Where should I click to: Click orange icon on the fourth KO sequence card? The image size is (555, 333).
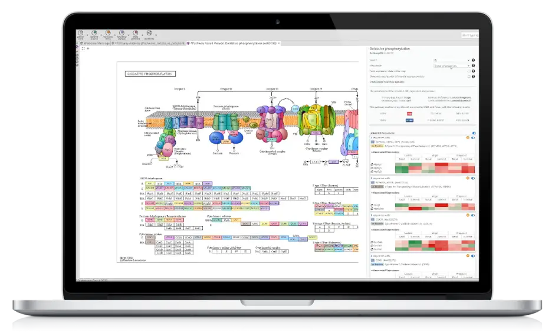[x=468, y=256]
